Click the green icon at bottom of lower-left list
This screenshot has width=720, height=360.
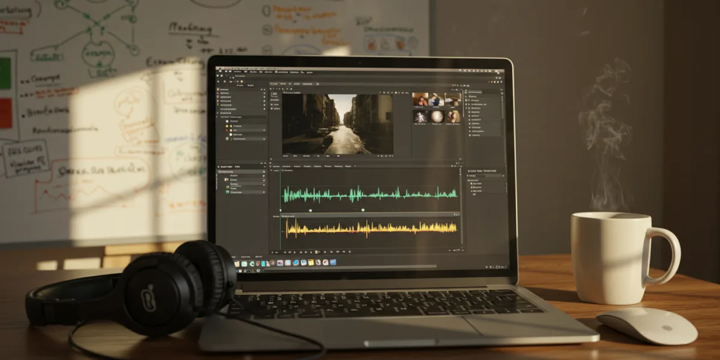click(x=227, y=192)
